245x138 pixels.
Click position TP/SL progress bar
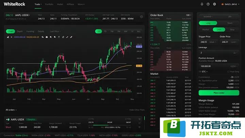pyautogui.click(x=110, y=125)
